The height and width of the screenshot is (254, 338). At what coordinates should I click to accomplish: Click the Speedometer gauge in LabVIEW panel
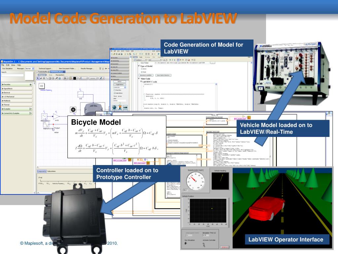point(195,181)
